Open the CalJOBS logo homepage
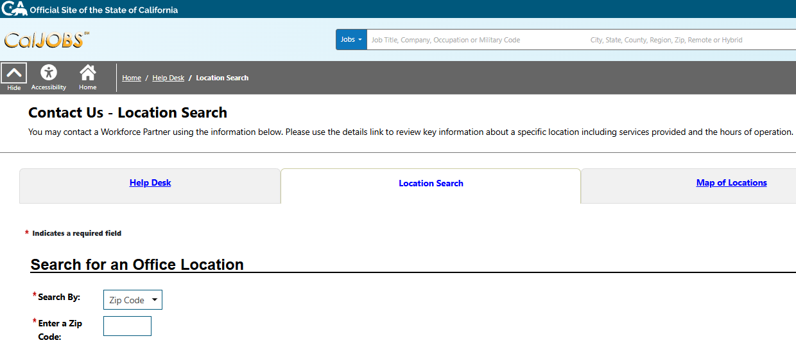This screenshot has width=796, height=345. coord(46,40)
